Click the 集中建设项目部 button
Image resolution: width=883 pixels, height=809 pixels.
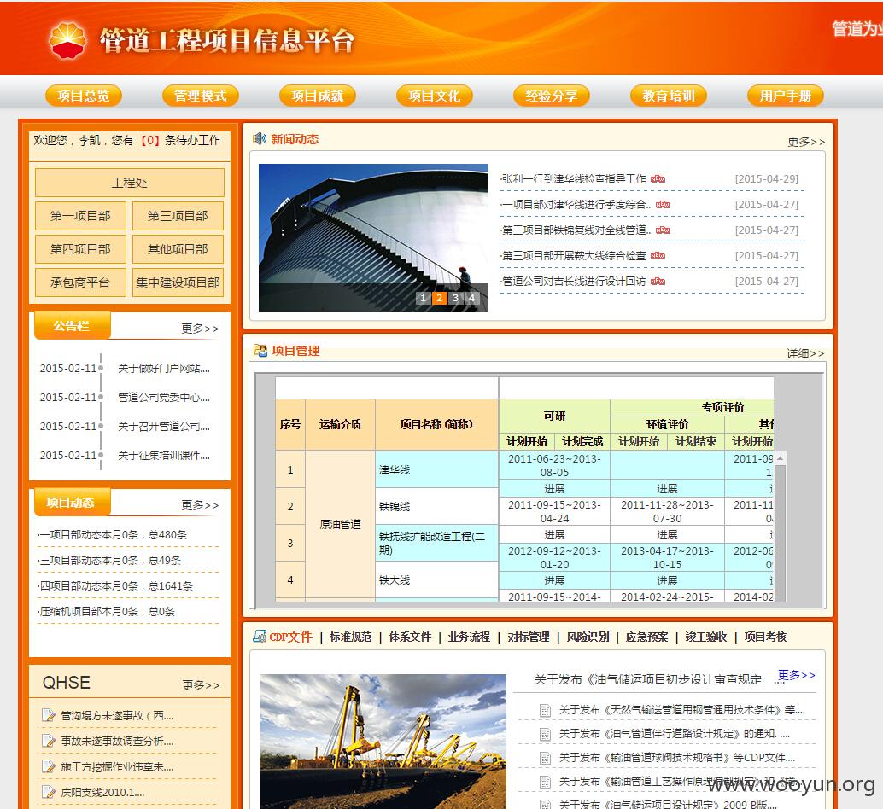(178, 282)
